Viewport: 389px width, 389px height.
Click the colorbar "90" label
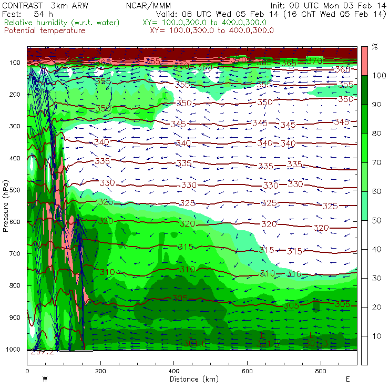coord(377,105)
